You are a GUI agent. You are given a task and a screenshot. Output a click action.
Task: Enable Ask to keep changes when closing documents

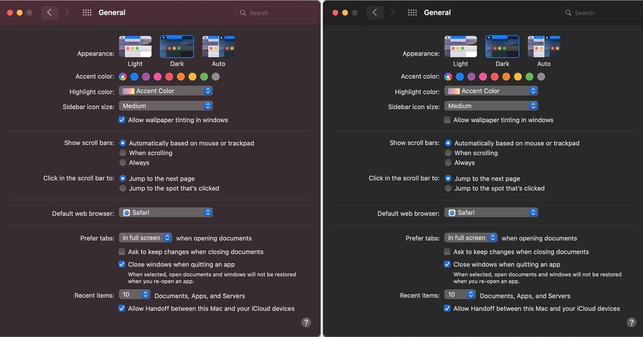click(x=122, y=251)
